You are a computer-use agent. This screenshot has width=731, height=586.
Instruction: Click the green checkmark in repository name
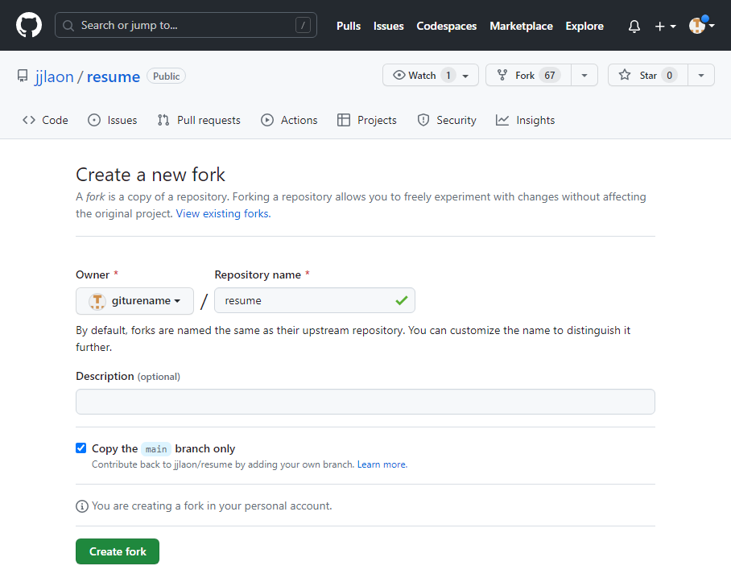402,301
